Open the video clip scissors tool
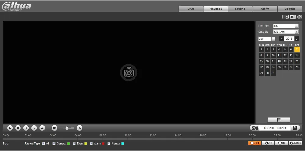Viewport: 305px width, 151px height. (255, 128)
